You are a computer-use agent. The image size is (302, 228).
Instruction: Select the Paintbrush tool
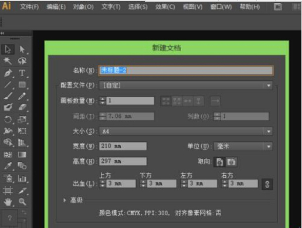click(x=8, y=96)
